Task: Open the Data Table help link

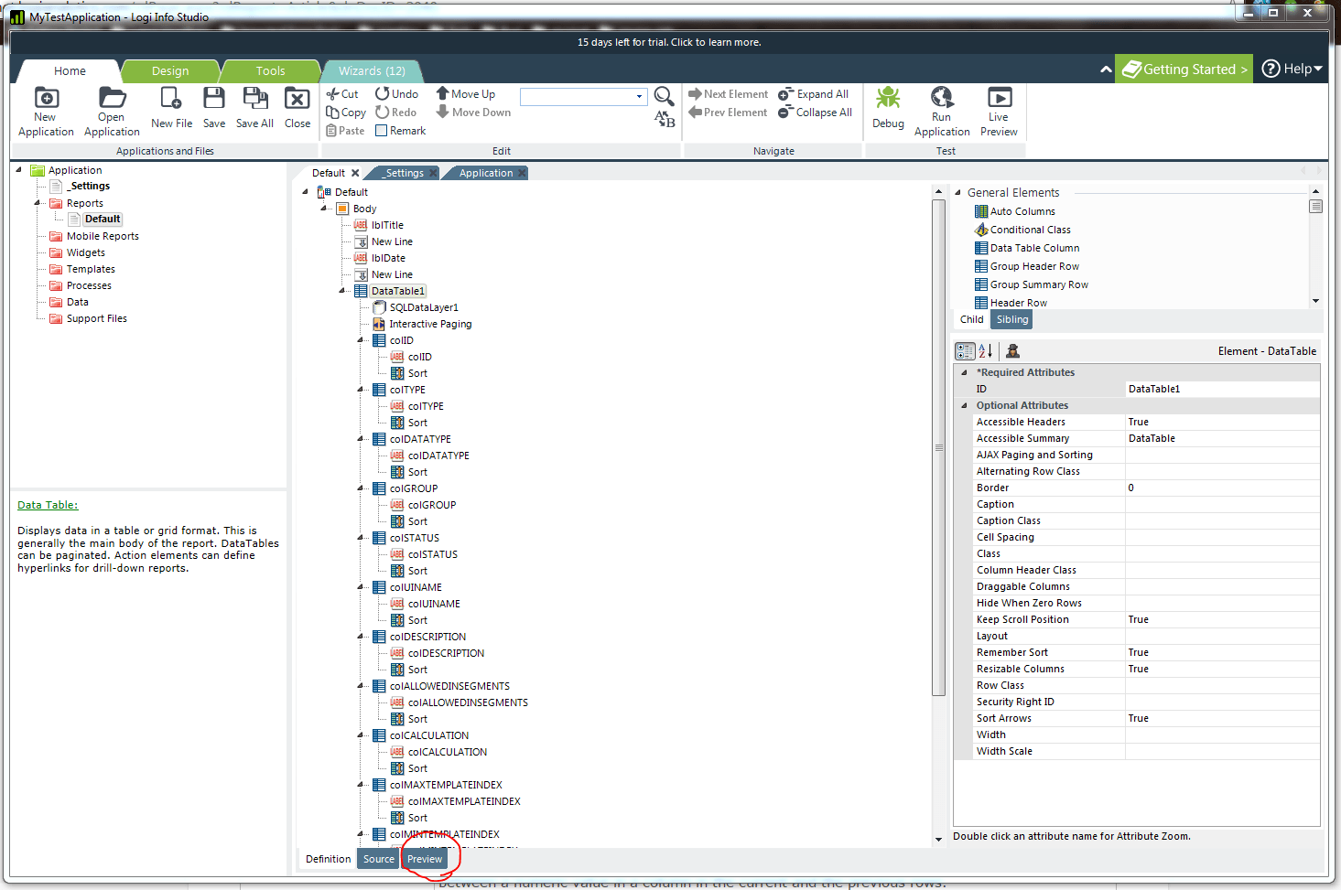Action: point(48,505)
